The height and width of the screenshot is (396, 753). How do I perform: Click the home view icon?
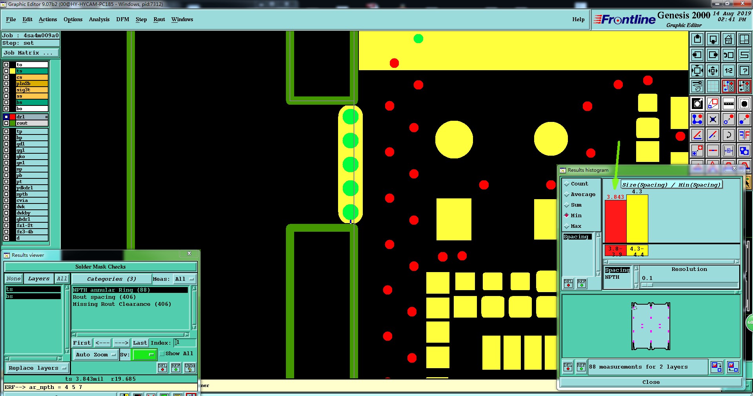tap(729, 39)
